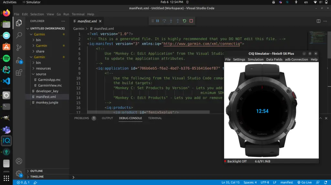331x185 pixels.
Task: Click the debug Step Out button
Action: 178,21
